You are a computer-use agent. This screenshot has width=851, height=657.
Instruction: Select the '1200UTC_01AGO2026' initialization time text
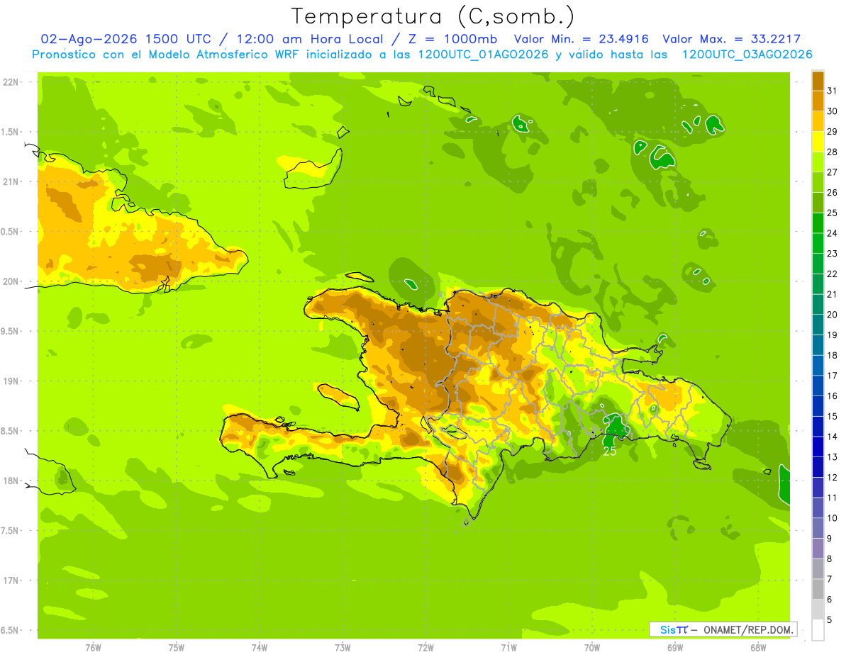point(484,54)
